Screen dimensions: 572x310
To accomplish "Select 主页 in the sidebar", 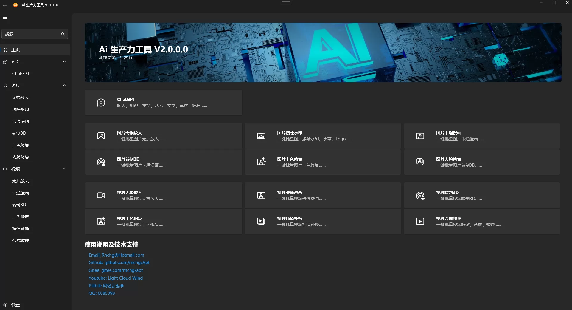I will (x=15, y=50).
